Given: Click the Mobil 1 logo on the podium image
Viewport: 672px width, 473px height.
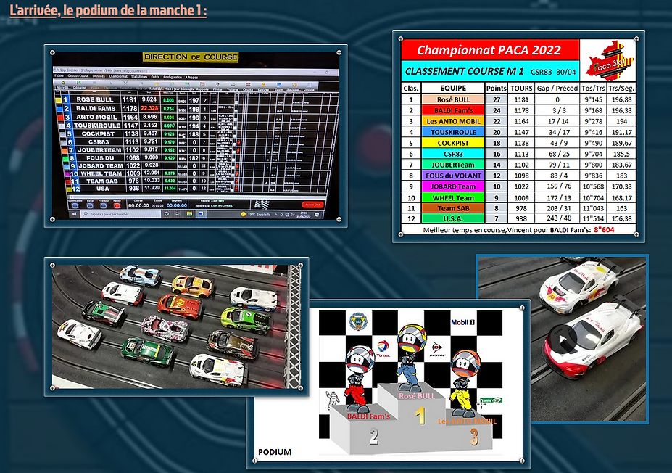Looking at the screenshot, I should [462, 322].
